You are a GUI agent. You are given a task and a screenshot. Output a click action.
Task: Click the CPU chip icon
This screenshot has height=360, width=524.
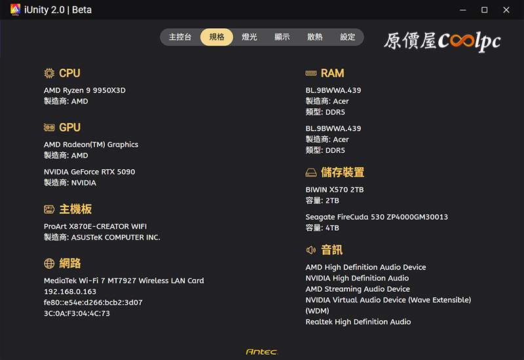49,73
